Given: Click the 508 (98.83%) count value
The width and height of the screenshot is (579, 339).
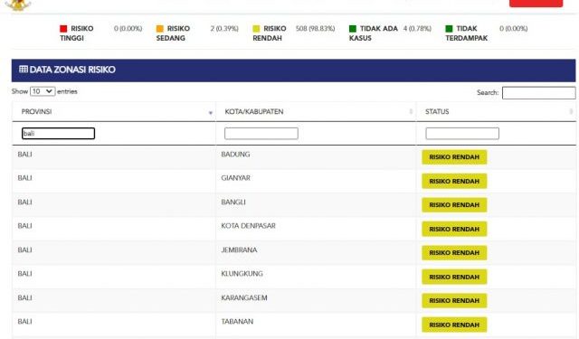Looking at the screenshot, I should coord(316,28).
